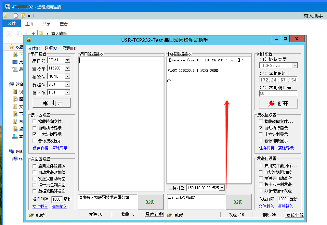Click serial send box with 济南有人物联网技术有限公司

pyautogui.click(x=108, y=202)
